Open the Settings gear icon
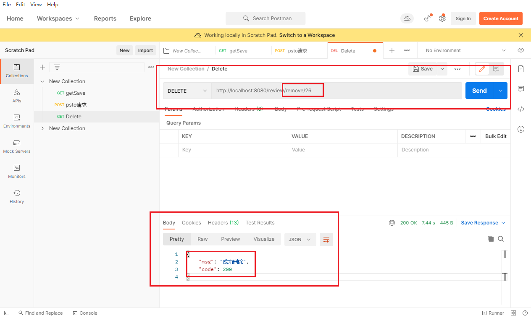Image resolution: width=531 pixels, height=318 pixels. [442, 18]
